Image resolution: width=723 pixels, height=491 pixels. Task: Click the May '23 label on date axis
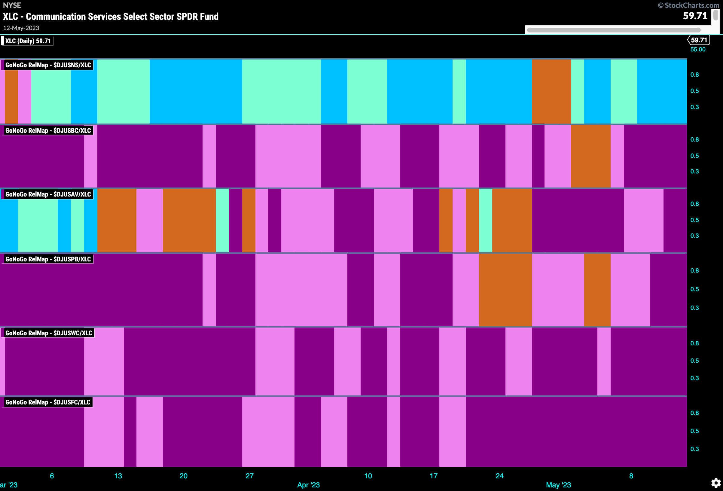click(558, 485)
